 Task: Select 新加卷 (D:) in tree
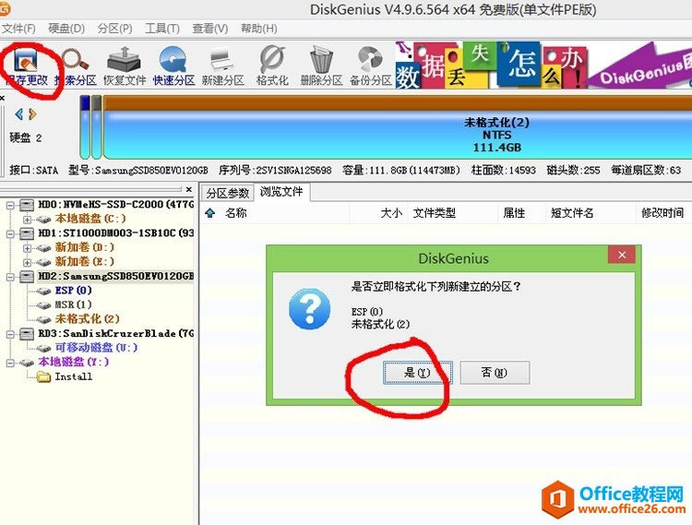click(x=84, y=247)
